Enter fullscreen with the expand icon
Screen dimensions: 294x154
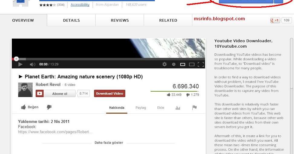(201, 64)
